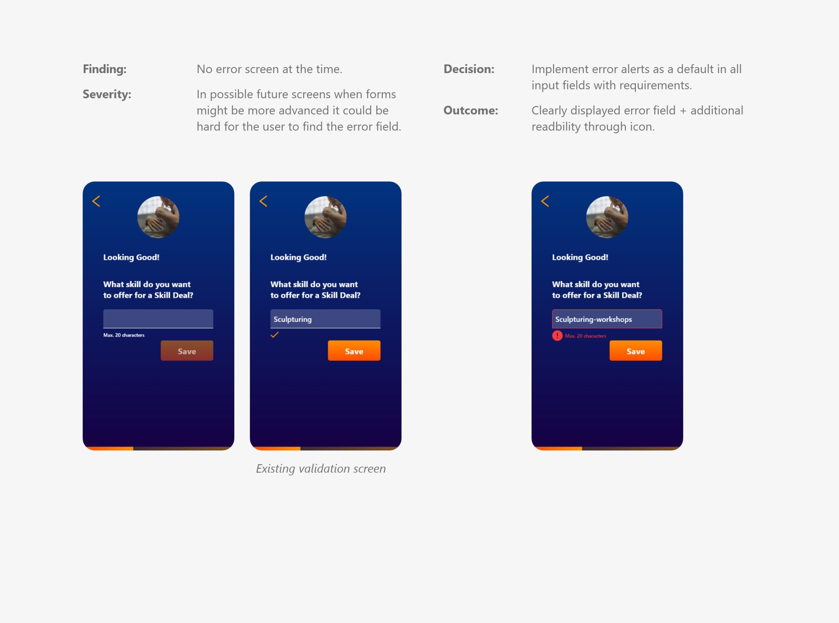839x623 pixels.
Task: Tap back arrow on the Sculpturing screen
Action: [263, 201]
